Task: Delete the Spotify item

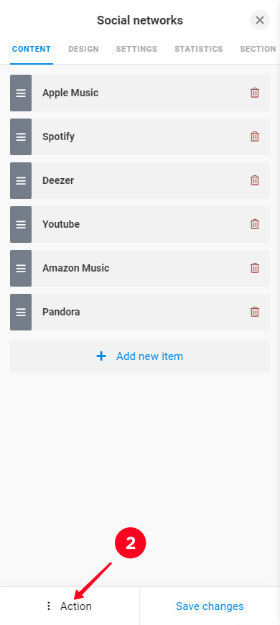Action: (254, 136)
